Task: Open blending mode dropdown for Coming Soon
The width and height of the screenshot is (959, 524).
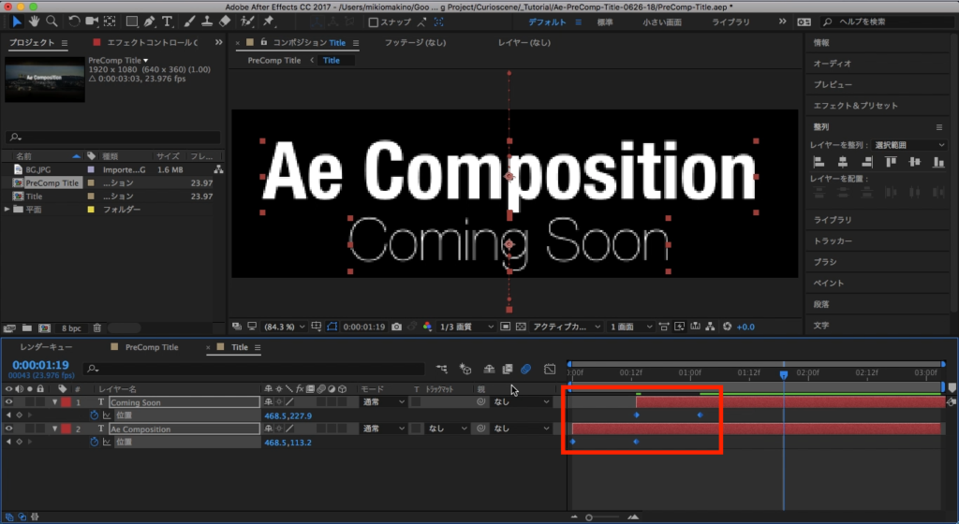Action: [383, 401]
